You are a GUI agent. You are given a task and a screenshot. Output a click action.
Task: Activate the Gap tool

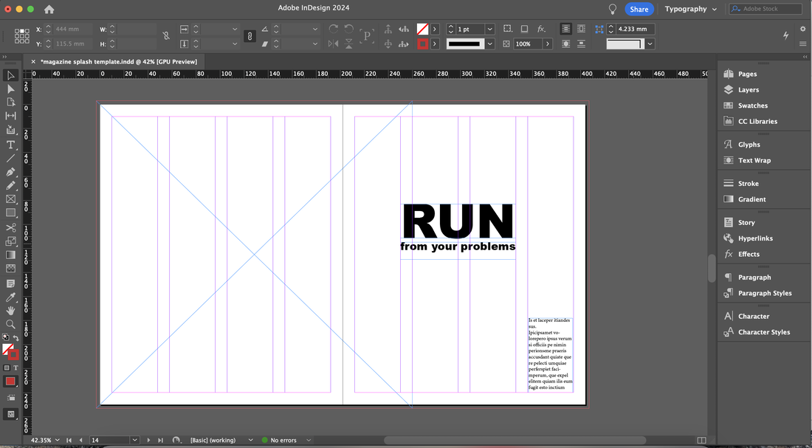(10, 116)
